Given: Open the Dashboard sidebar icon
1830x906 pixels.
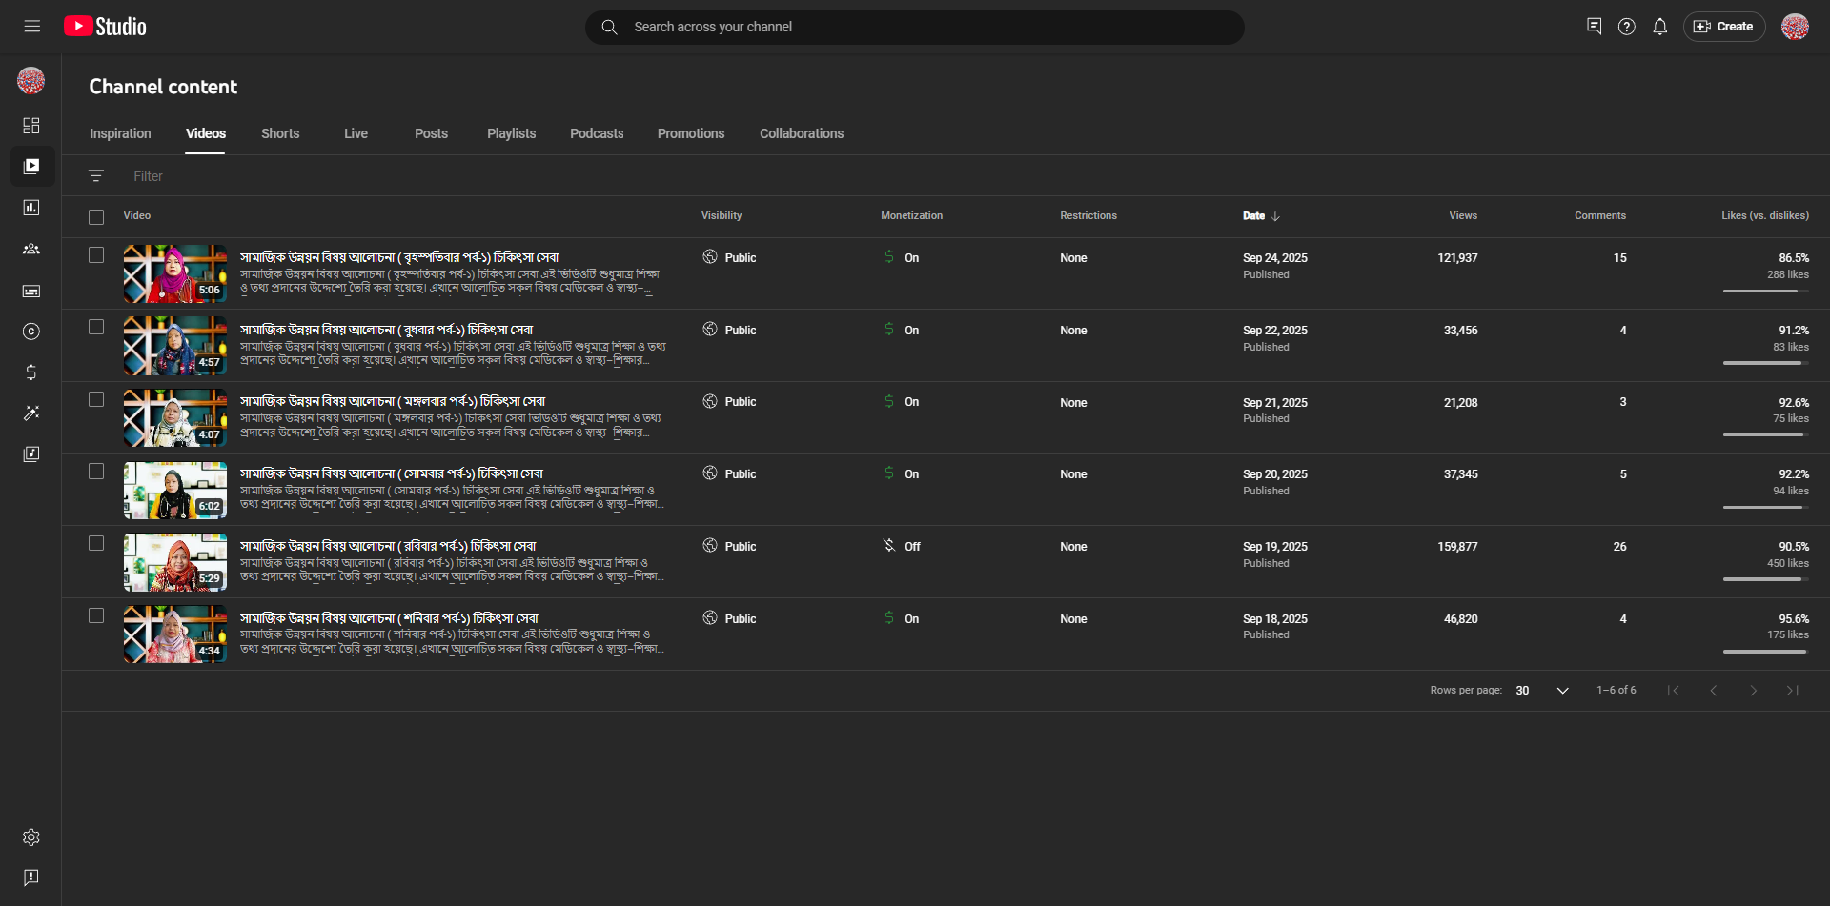Looking at the screenshot, I should pos(31,126).
